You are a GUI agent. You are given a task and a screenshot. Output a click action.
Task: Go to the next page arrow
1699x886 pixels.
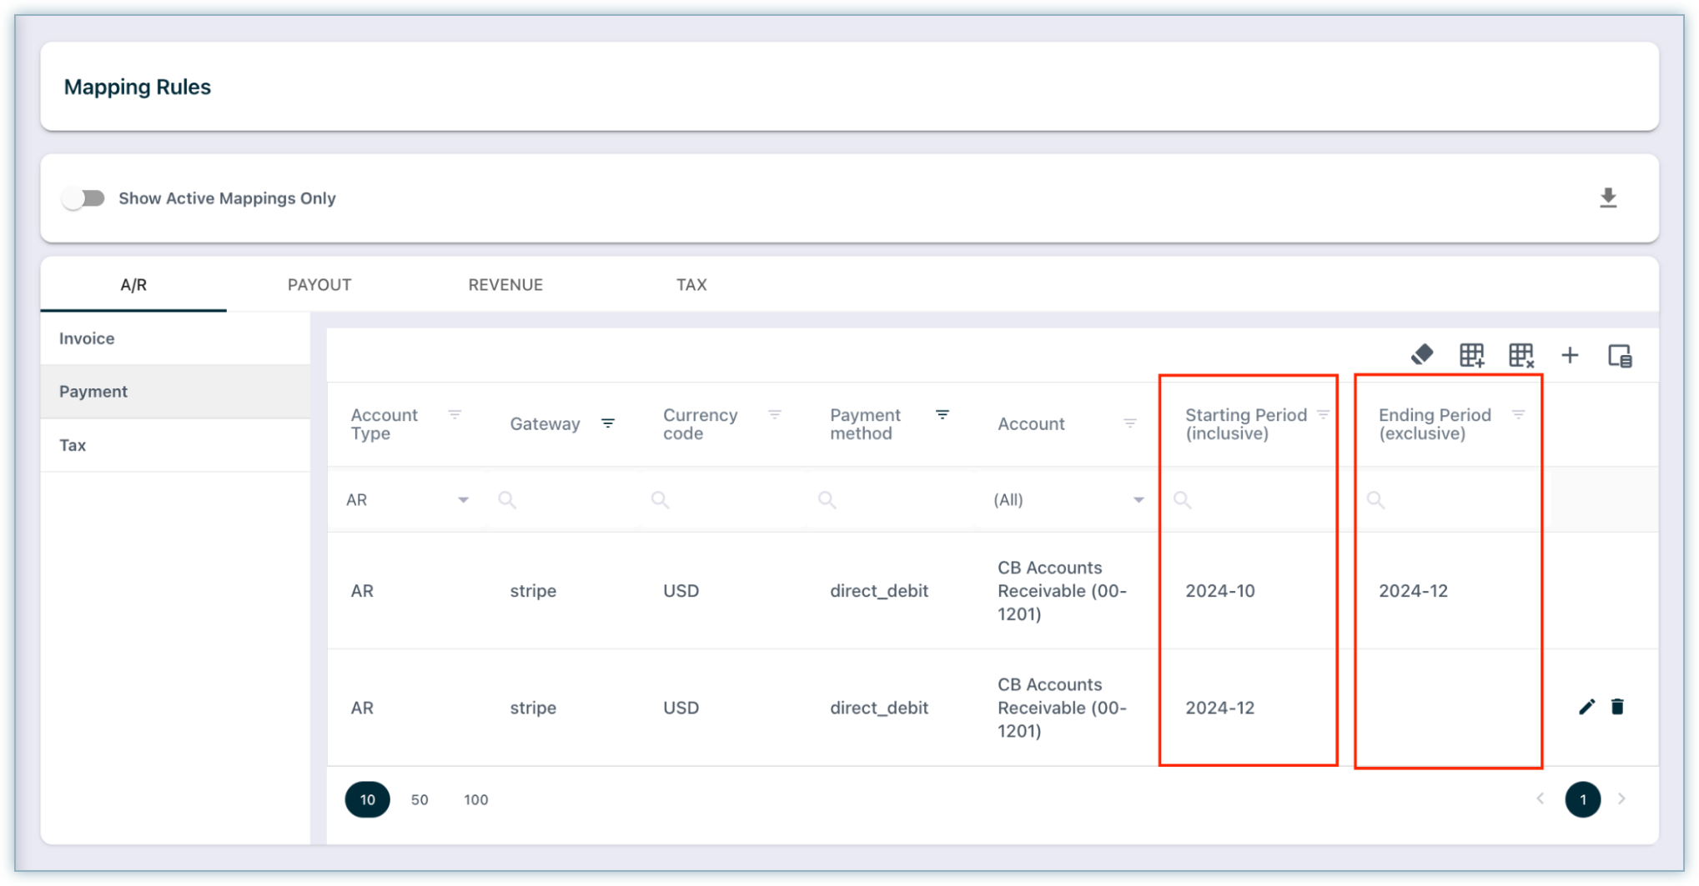point(1621,799)
